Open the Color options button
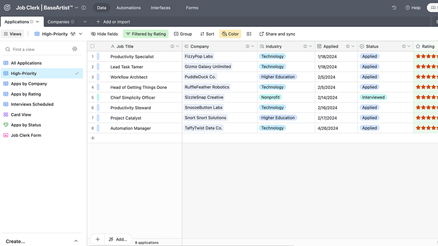This screenshot has width=438, height=246. 230,34
